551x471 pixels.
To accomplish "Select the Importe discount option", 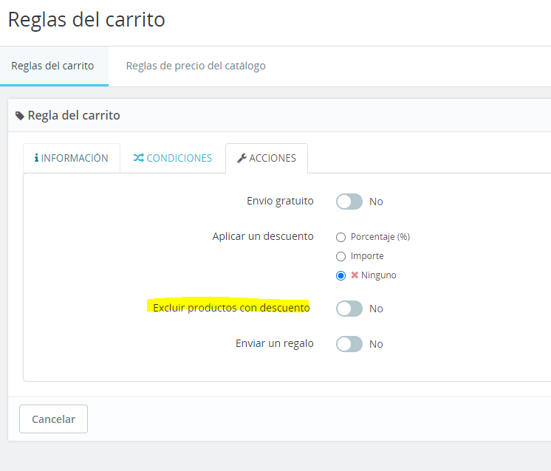I will coord(340,256).
